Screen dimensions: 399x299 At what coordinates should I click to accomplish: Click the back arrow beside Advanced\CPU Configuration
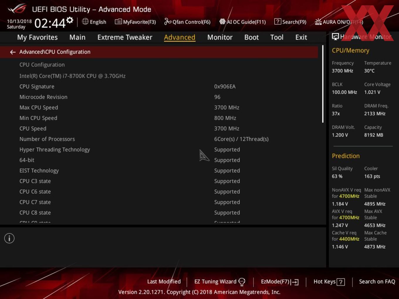click(x=13, y=52)
